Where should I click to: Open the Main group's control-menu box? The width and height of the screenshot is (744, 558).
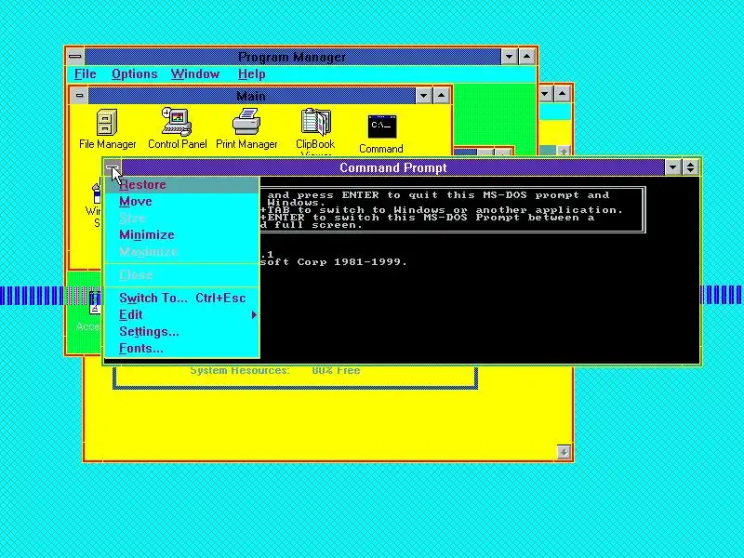(x=79, y=96)
